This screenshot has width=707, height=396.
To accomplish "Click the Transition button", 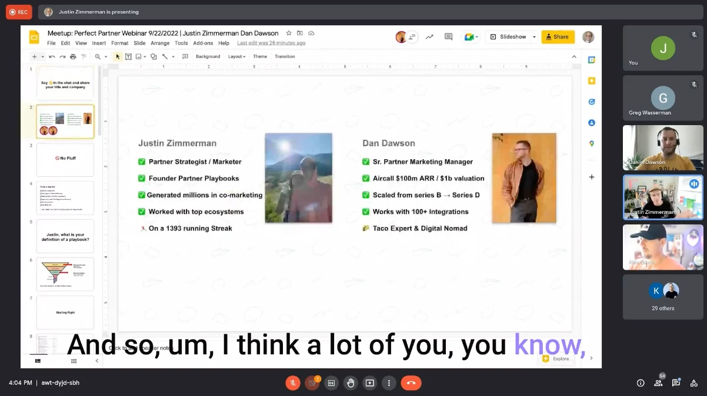I will point(285,56).
